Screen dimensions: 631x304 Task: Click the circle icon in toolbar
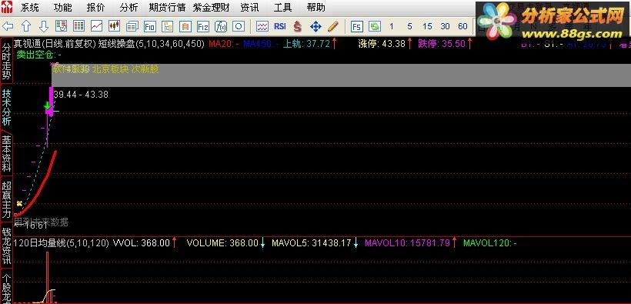(239, 27)
